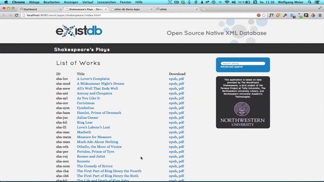Enter fullscreen with the window's expand arrows
Screen dimensions: 324x182
(320, 8)
